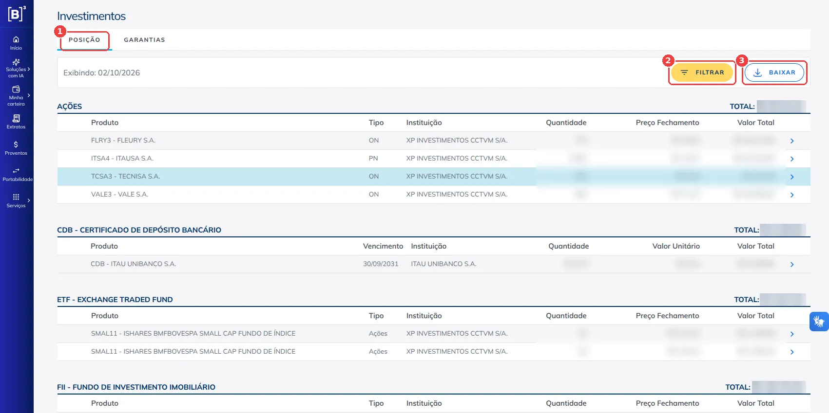Open Minha carteira wallet icon
Image resolution: width=829 pixels, height=413 pixels.
coord(16,90)
